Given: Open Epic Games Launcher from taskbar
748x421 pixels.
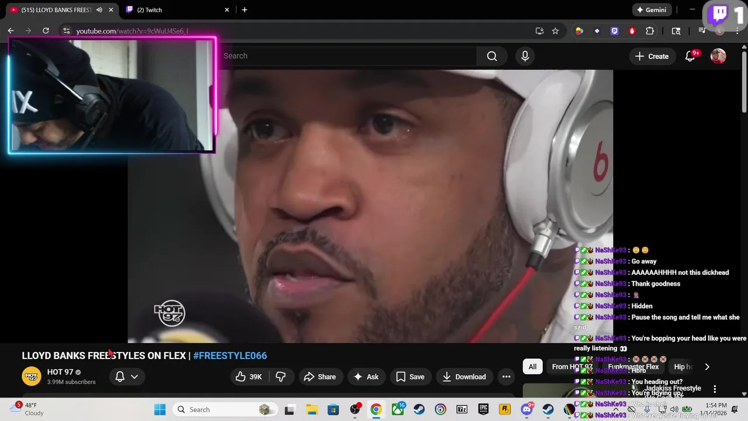Looking at the screenshot, I should tap(483, 409).
